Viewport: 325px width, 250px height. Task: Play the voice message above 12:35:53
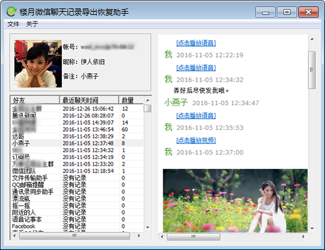point(196,116)
